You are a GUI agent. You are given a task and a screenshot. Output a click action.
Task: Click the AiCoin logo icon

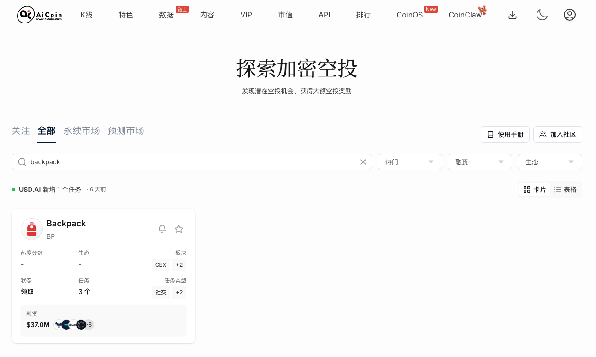24,14
